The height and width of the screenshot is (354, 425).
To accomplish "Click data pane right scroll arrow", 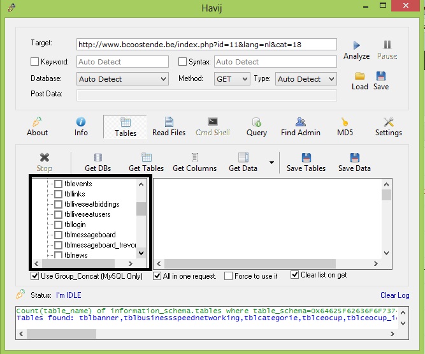I will click(x=376, y=263).
